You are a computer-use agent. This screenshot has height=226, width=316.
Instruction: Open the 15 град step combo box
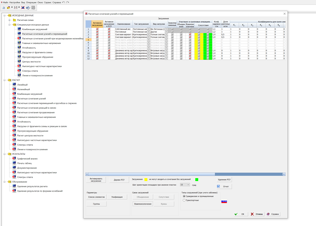pos(184,185)
